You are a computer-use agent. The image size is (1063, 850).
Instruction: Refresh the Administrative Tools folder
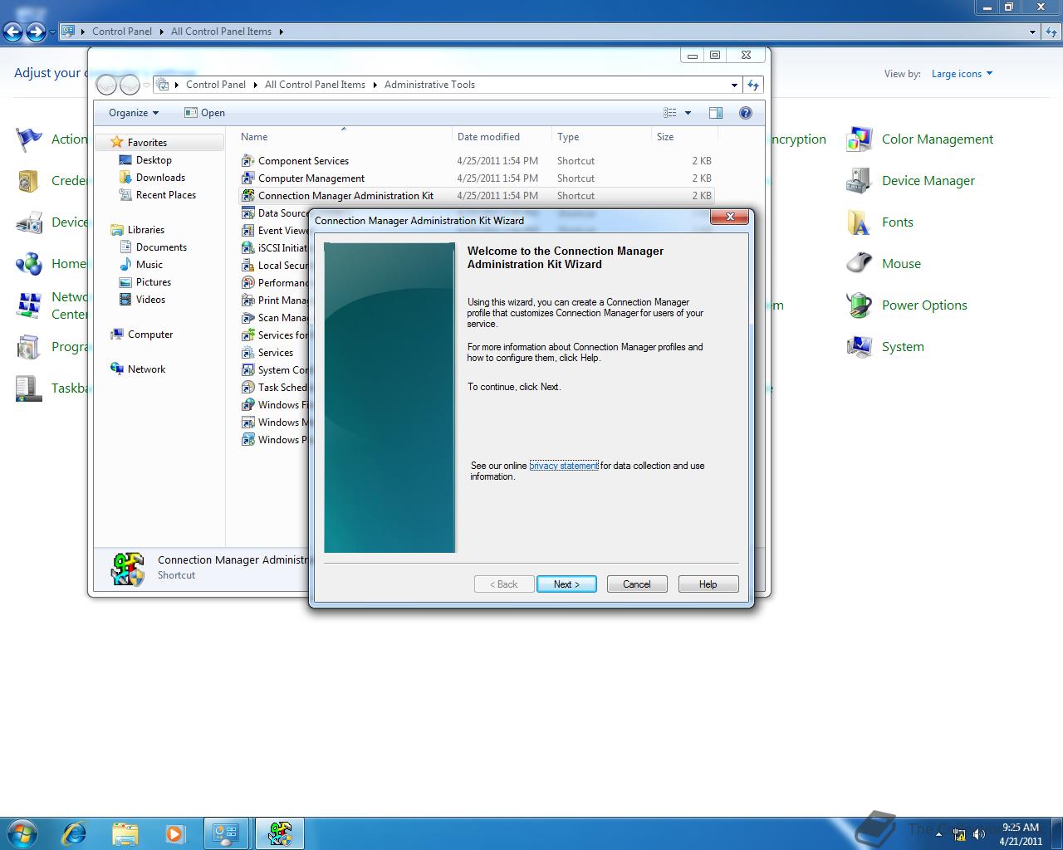753,85
